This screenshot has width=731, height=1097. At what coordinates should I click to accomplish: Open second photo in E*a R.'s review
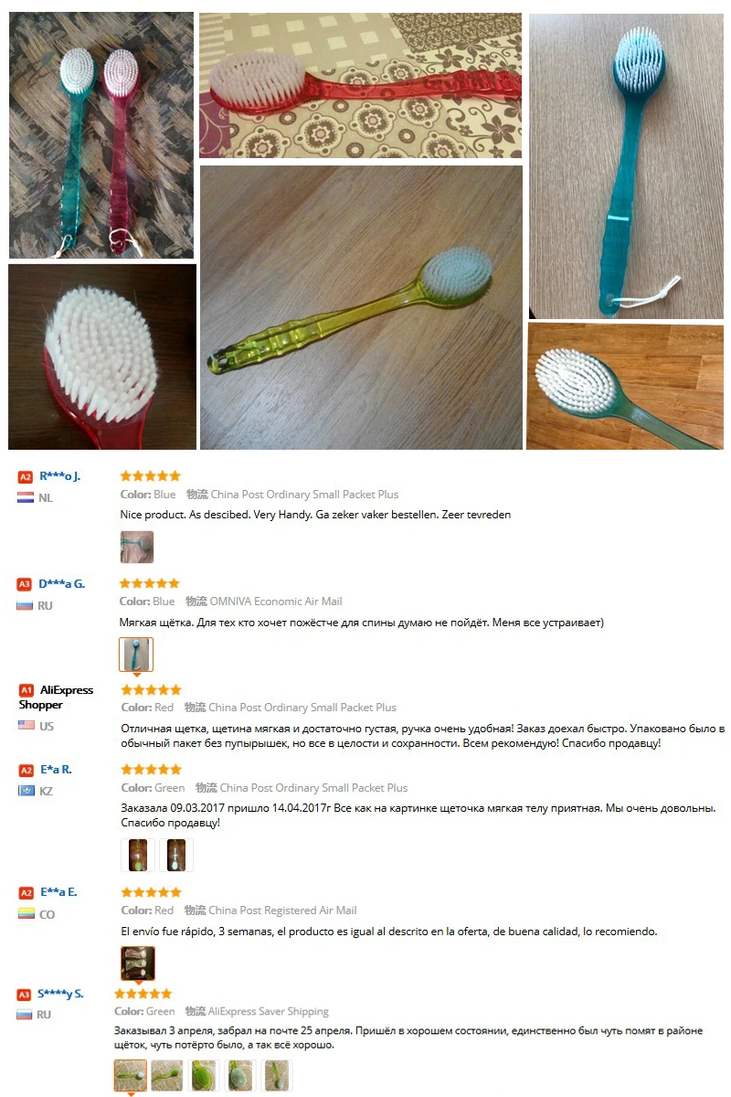click(x=176, y=855)
